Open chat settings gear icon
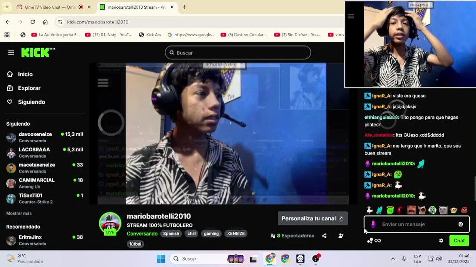The image size is (476, 267). click(441, 241)
